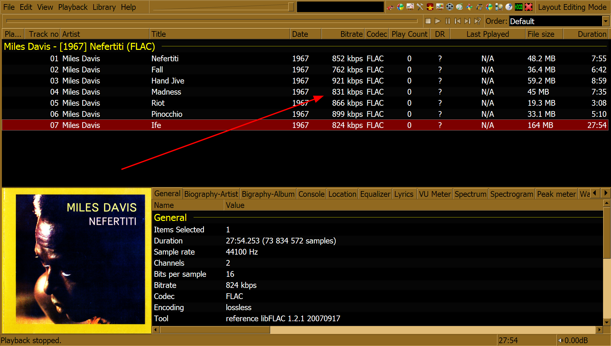This screenshot has height=346, width=611.
Task: Play a random track button
Action: (477, 21)
